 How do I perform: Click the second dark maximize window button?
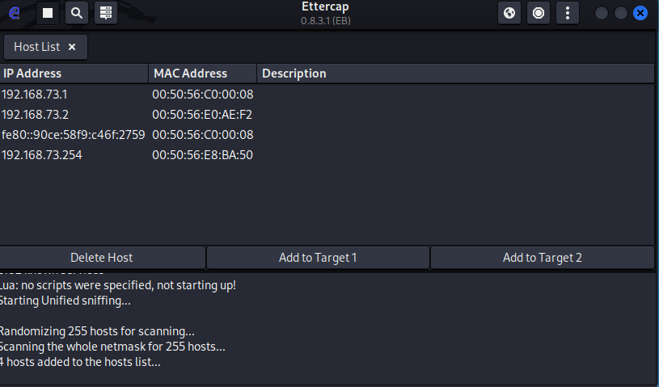point(621,14)
